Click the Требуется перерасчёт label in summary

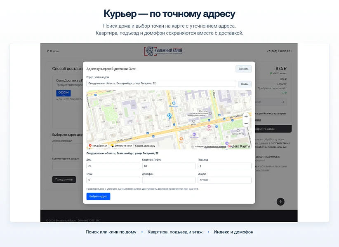[x=272, y=88]
